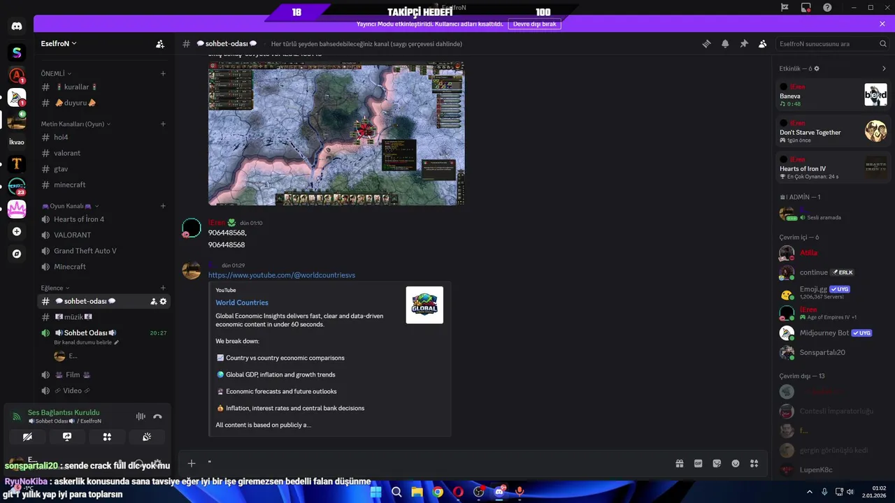895x503 pixels.
Task: Open the gtav text channel
Action: point(103,169)
